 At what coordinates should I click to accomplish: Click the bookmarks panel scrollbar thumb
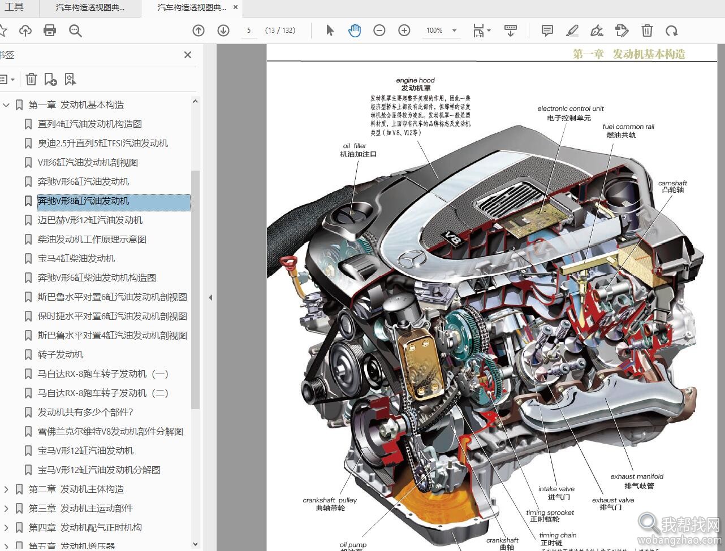click(x=195, y=289)
